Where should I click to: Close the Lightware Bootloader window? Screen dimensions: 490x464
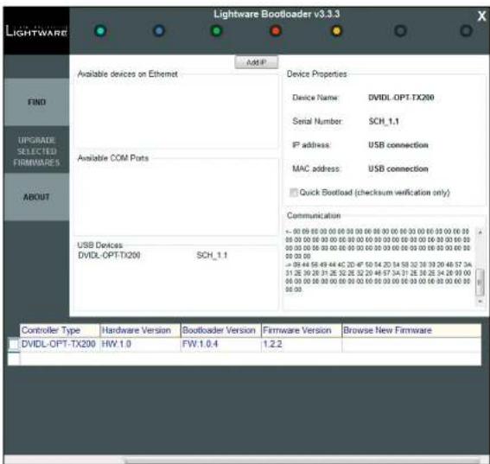[x=481, y=16]
